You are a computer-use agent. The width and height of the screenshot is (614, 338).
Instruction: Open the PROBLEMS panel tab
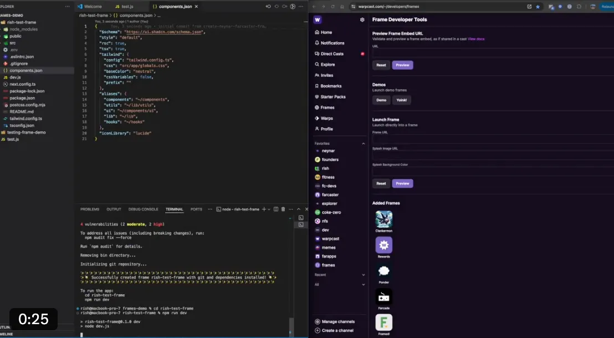[x=90, y=209]
